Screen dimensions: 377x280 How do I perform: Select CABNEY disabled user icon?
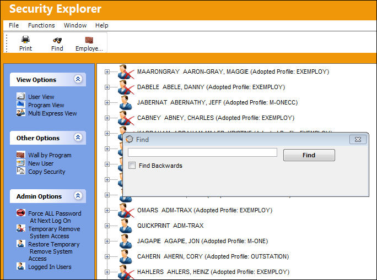126,118
